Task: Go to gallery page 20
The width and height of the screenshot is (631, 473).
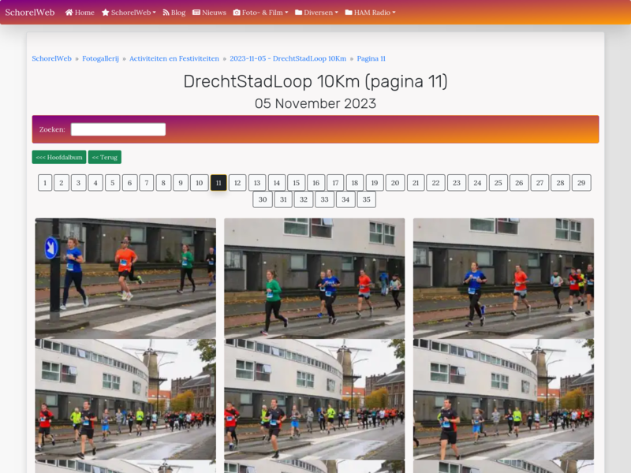Action: tap(395, 183)
